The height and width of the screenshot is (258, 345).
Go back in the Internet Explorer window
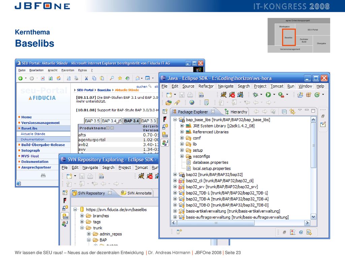tap(21, 78)
